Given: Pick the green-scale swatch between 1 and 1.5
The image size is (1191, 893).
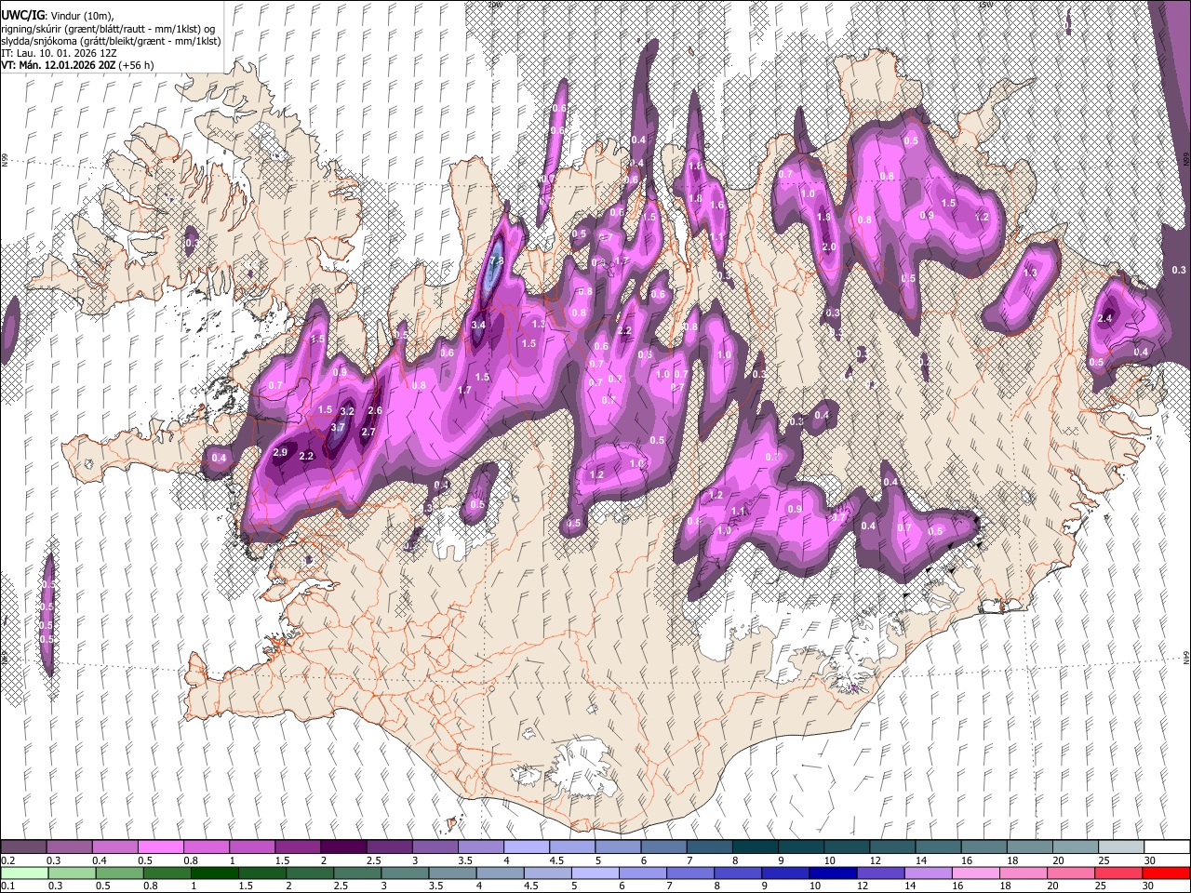Looking at the screenshot, I should click(x=215, y=873).
